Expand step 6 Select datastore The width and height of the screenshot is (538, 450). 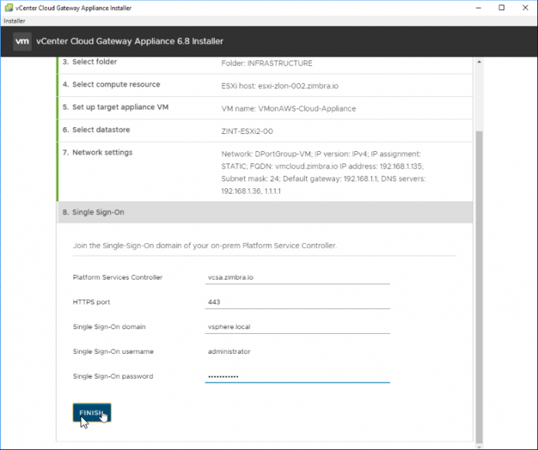click(264, 130)
